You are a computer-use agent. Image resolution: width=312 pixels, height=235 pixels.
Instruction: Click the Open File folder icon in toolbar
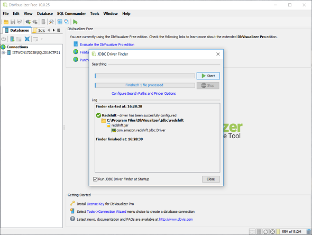6,22
